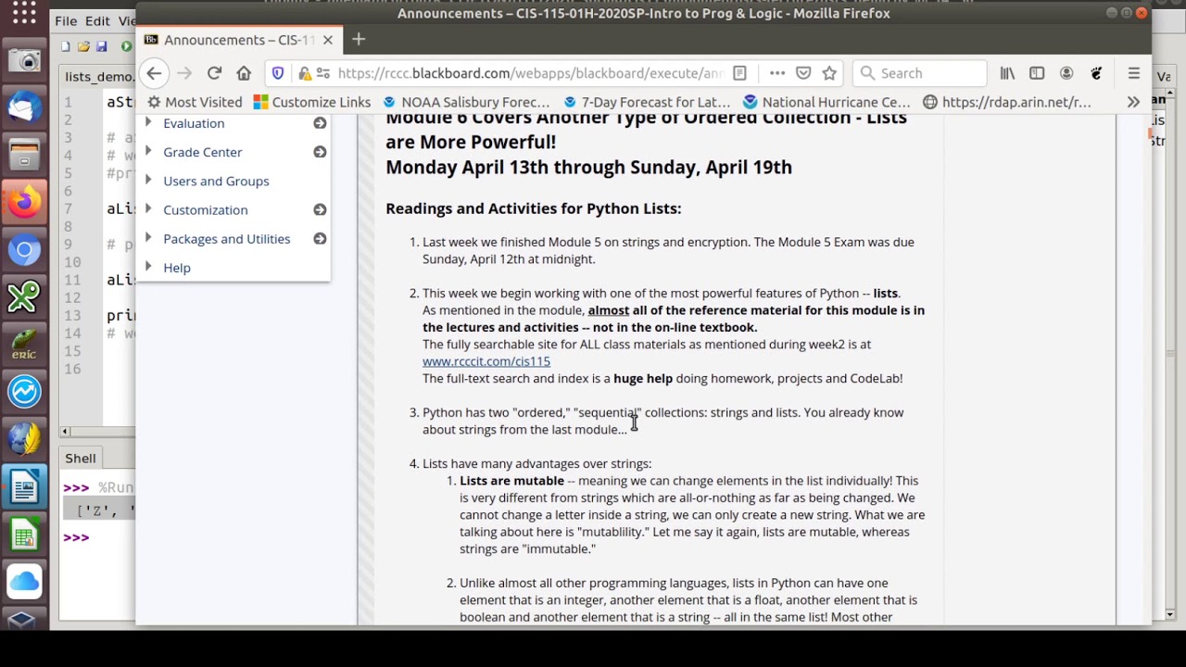Expand the Users and Groups triangle
This screenshot has height=667, width=1186.
(x=148, y=180)
